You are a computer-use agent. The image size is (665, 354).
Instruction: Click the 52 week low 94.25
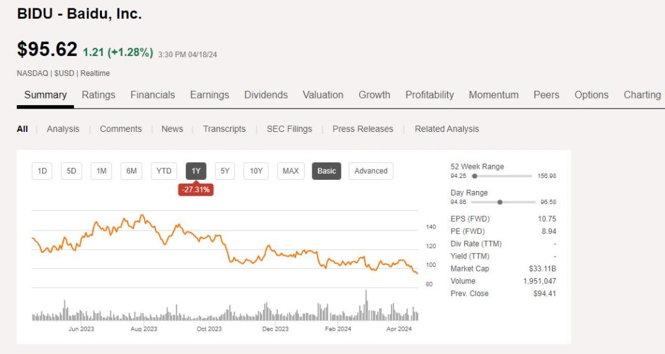(x=458, y=176)
